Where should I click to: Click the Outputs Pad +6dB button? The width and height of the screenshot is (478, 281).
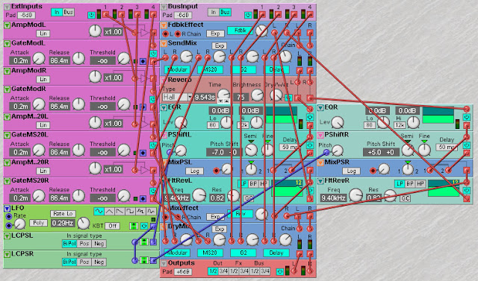pos(183,271)
